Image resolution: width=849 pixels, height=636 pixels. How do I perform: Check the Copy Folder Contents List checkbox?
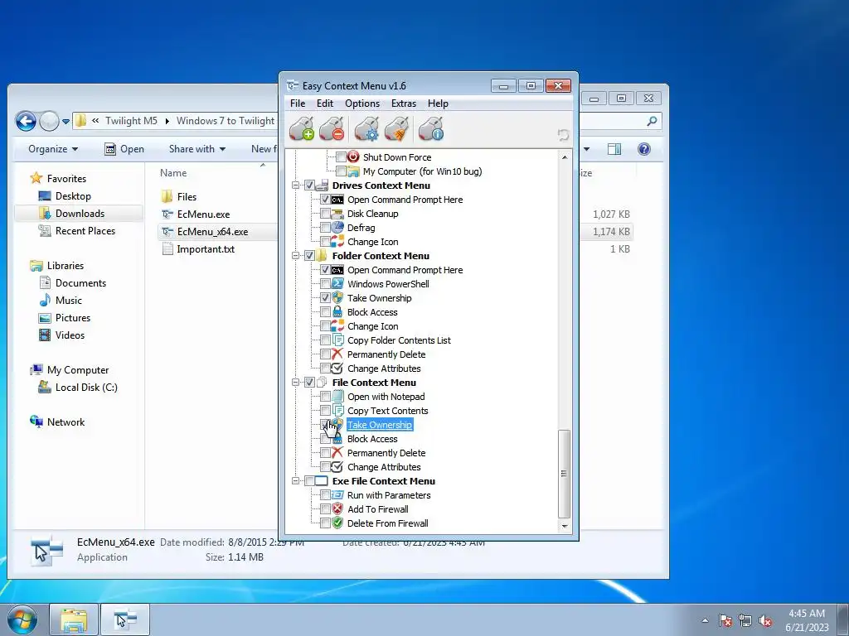(x=325, y=340)
